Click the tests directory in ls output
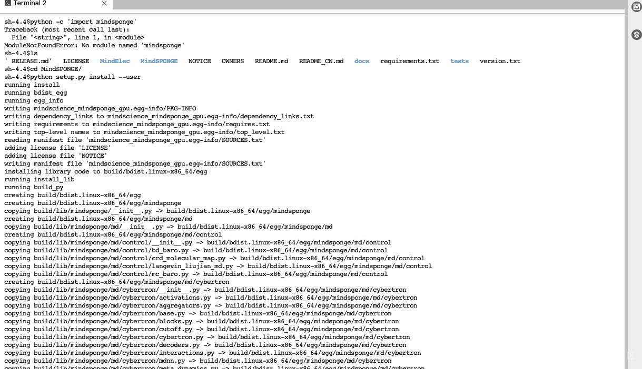642x369 pixels. click(x=459, y=61)
